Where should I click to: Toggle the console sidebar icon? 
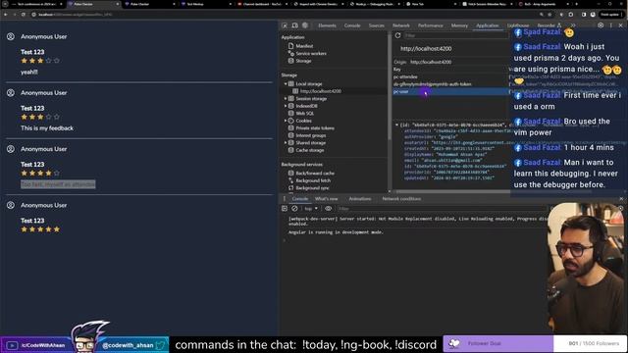(x=285, y=209)
